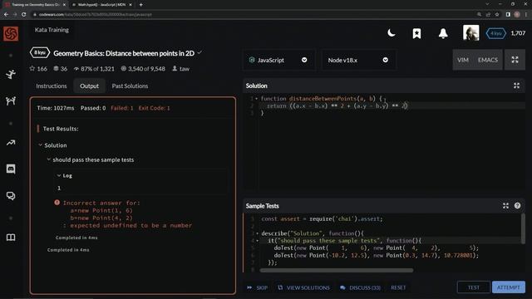
Task: Open the Discussions speech bubbles icon
Action: (11, 196)
